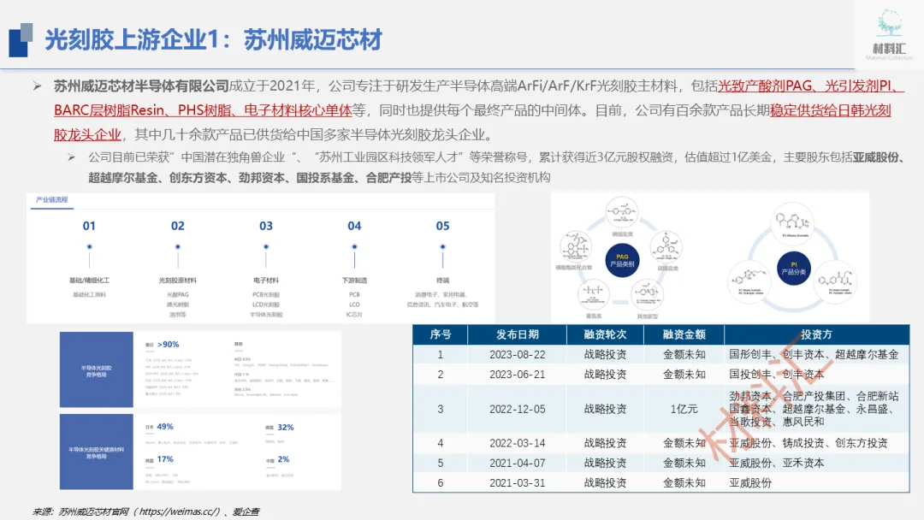Click the timeline dot under step 03
Image resolution: width=924 pixels, height=520 pixels.
[266, 247]
